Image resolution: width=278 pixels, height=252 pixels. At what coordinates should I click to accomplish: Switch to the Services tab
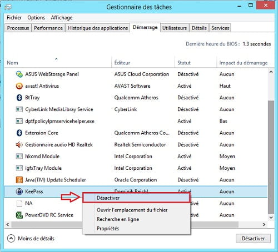point(220,28)
